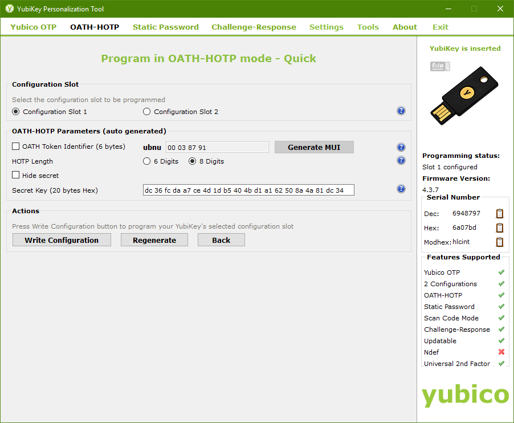
Task: Click the Secret Key hex input field
Action: coord(248,190)
